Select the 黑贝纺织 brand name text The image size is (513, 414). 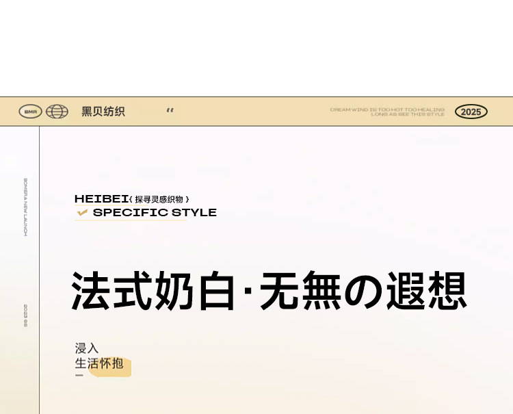pyautogui.click(x=103, y=112)
